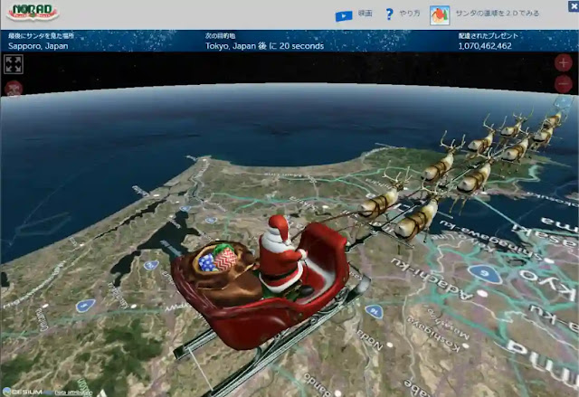
Task: Click the Sapporo, Japan last-seen location
Action: click(38, 46)
